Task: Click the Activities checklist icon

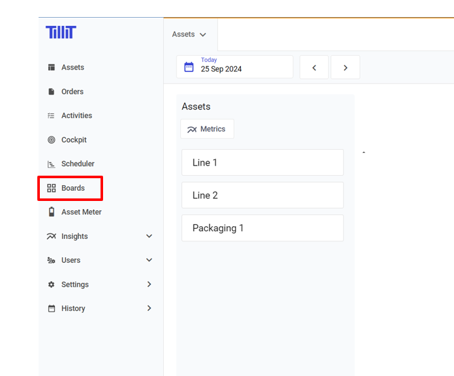Action: [51, 116]
